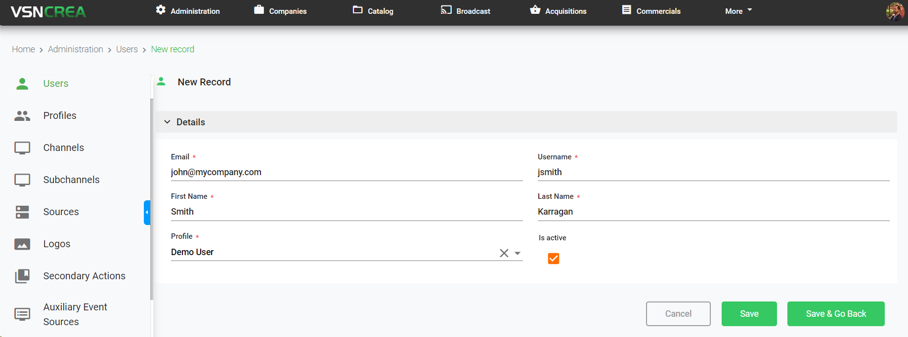
Task: Open the user avatar in top-right corner
Action: click(x=895, y=11)
